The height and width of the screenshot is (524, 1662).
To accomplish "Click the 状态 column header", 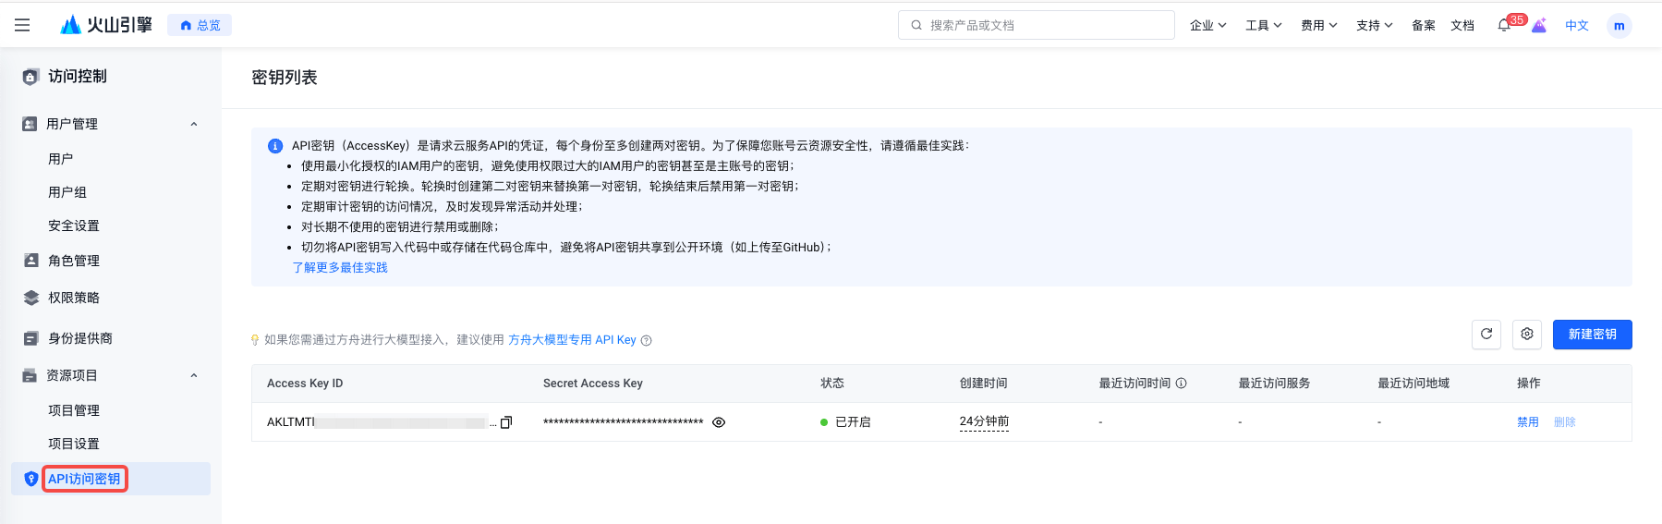I will tap(832, 384).
